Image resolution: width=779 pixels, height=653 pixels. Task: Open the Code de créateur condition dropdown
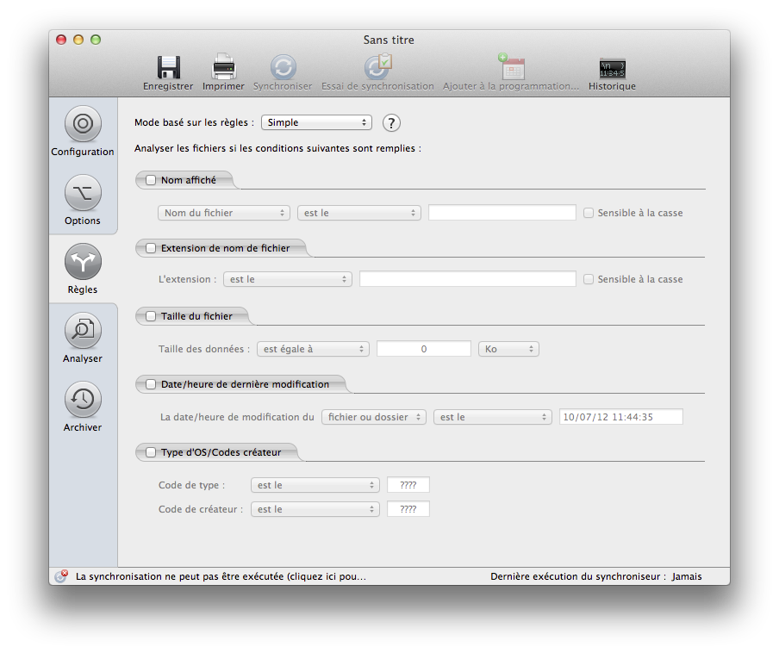315,509
